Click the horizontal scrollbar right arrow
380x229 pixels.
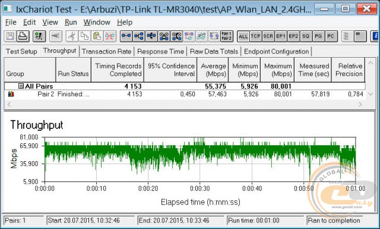pos(360,105)
